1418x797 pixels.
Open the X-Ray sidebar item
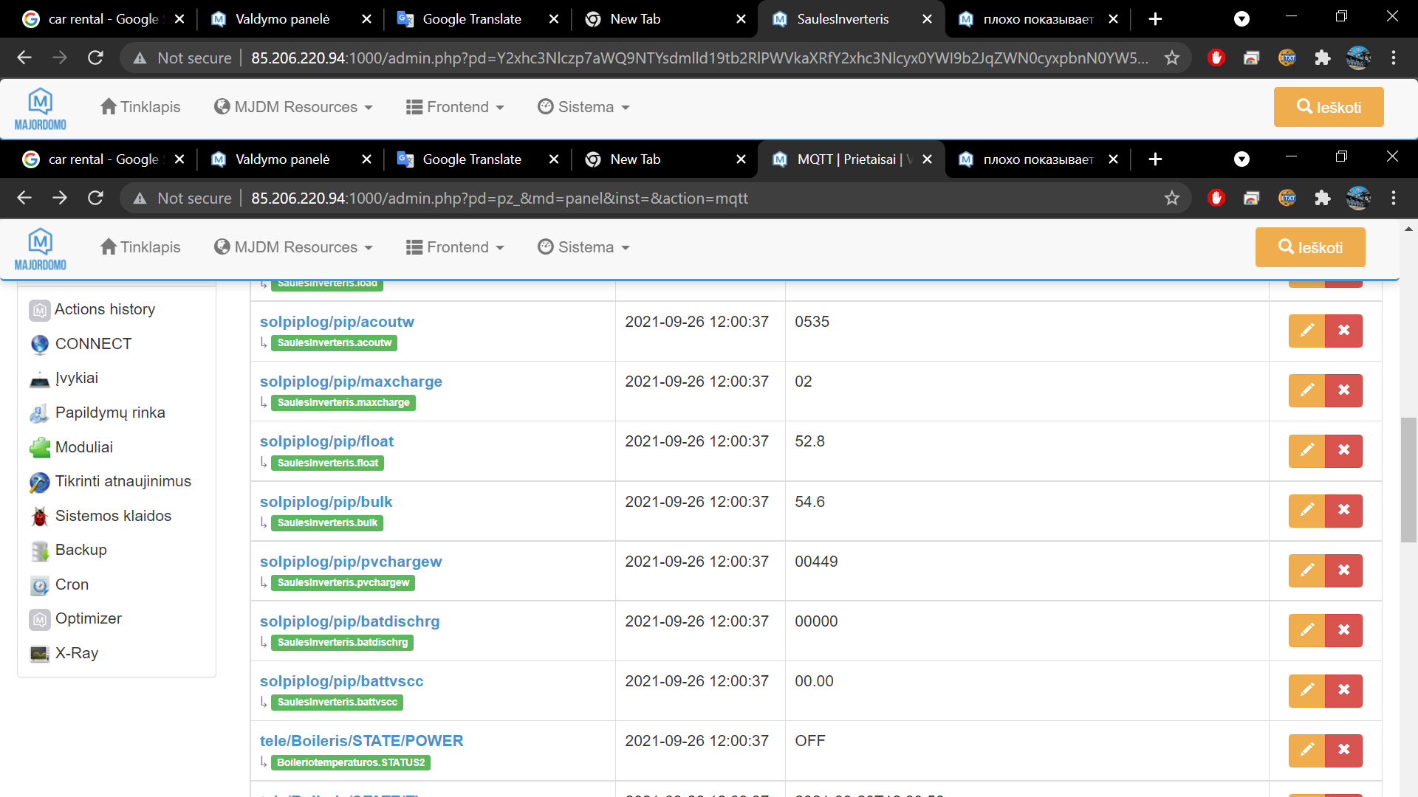(76, 653)
